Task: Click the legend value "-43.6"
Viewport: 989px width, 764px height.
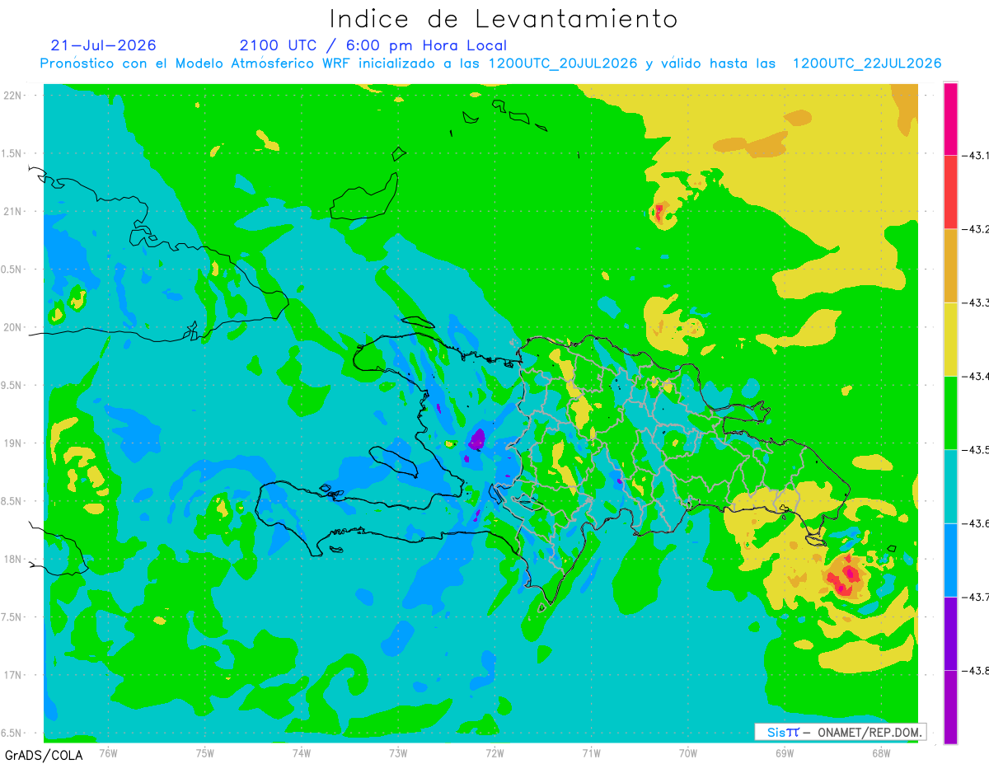Action: [976, 523]
